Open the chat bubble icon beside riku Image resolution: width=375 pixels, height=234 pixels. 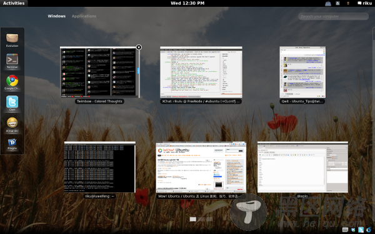click(x=359, y=3)
